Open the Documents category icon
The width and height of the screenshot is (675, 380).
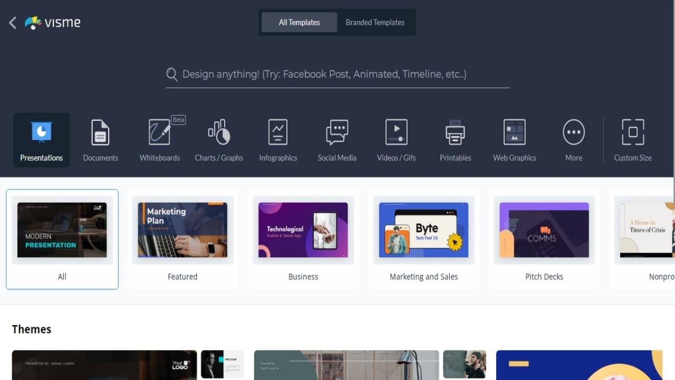(x=100, y=132)
